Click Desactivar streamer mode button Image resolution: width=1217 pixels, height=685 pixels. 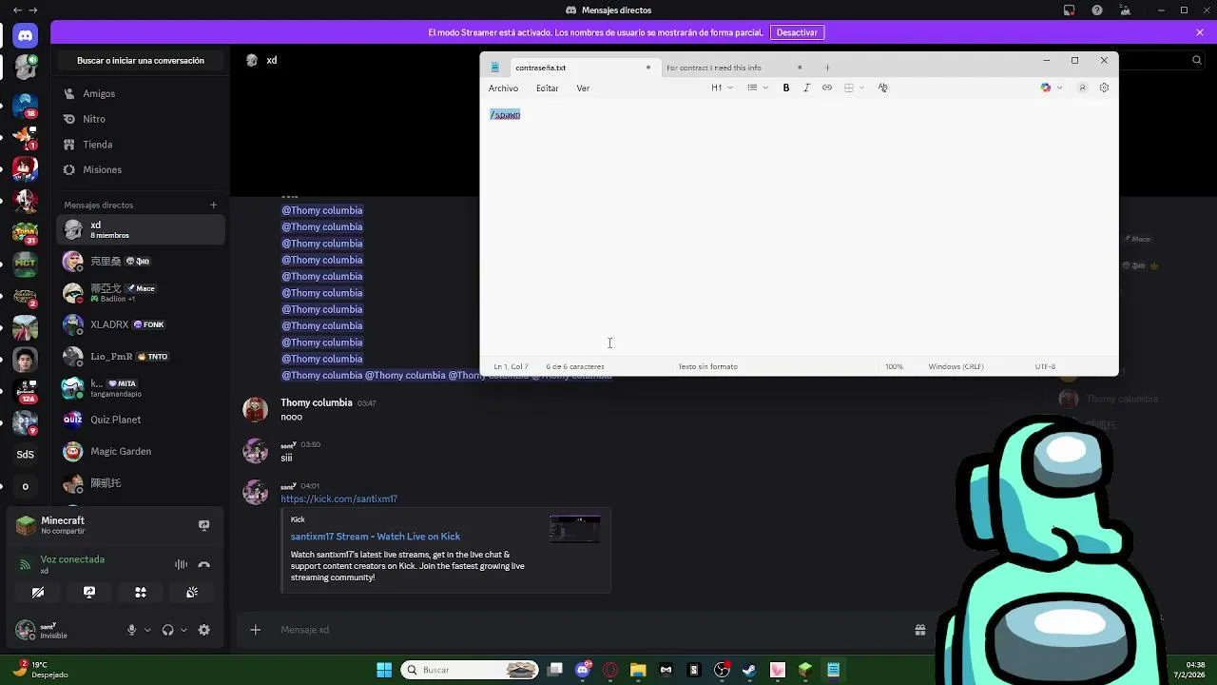797,32
